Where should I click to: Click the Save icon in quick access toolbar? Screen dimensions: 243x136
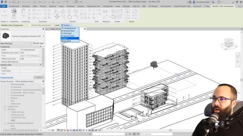pyautogui.click(x=14, y=2)
